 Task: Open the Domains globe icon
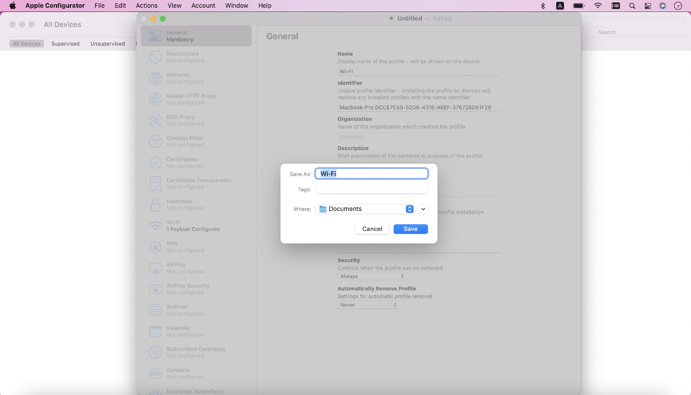(x=155, y=78)
